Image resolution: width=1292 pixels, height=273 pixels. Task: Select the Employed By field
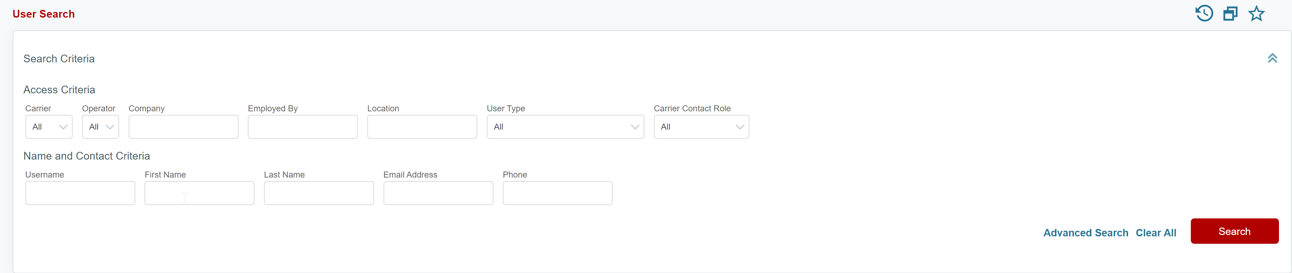(x=302, y=127)
